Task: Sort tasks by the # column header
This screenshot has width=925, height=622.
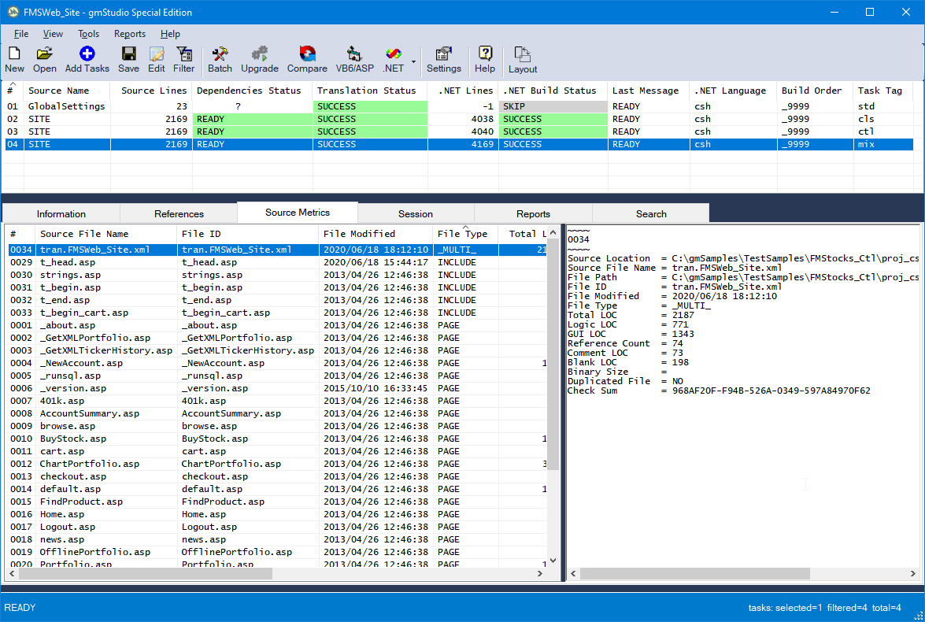Action: pyautogui.click(x=12, y=91)
